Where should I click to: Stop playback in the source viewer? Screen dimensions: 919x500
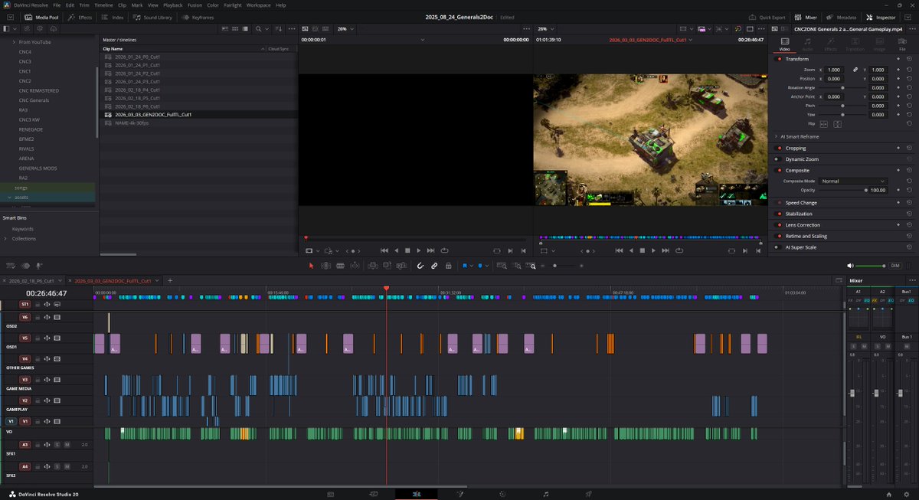point(407,250)
